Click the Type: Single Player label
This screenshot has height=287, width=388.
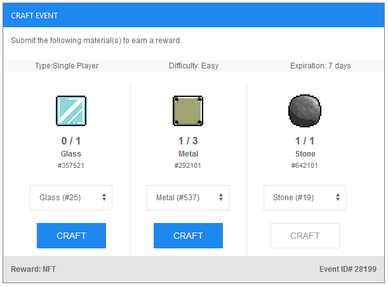(67, 66)
